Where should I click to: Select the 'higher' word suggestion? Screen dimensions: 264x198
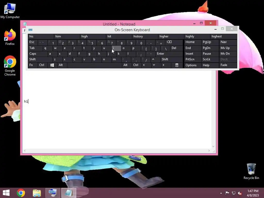pos(171,36)
